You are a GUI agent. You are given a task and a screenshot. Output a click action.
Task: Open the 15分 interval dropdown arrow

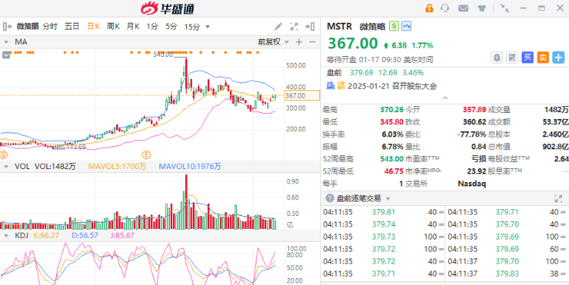[x=208, y=27]
